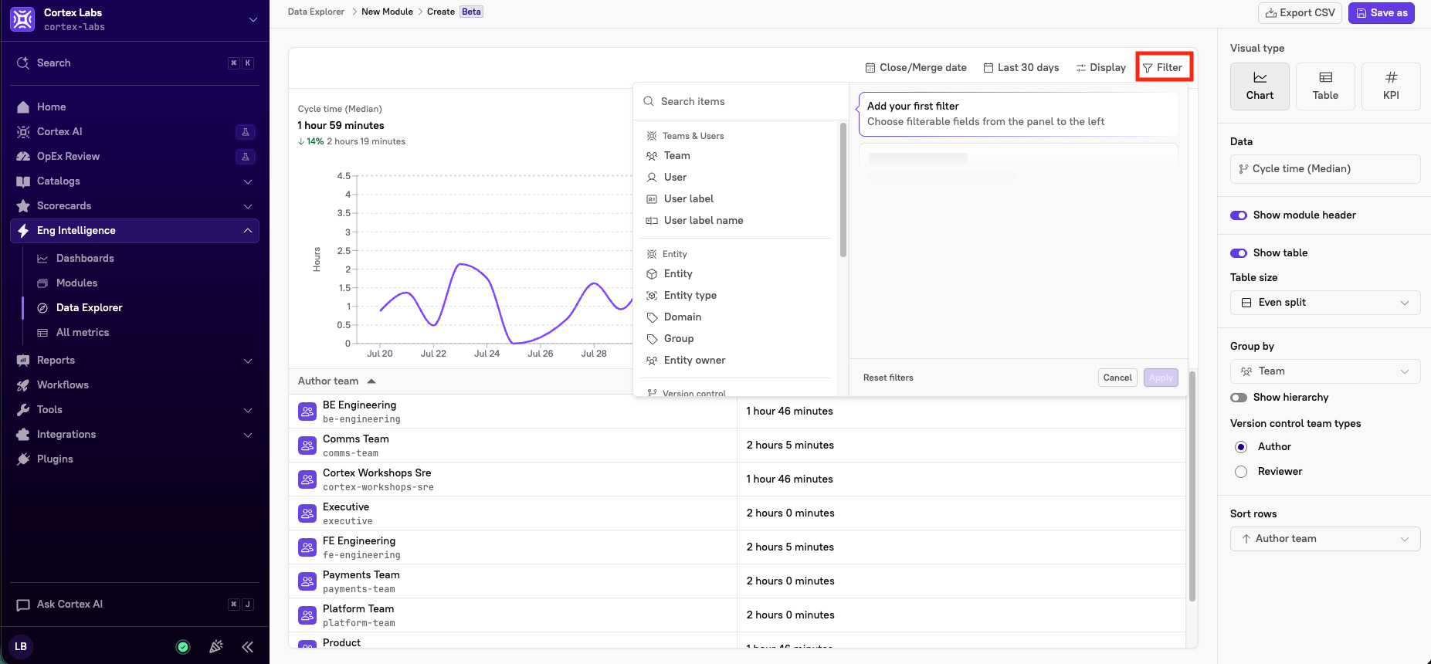
Task: Toggle Show table switch
Action: [x=1239, y=253]
